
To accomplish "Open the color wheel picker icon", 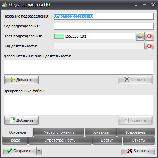I will coord(140,36).
